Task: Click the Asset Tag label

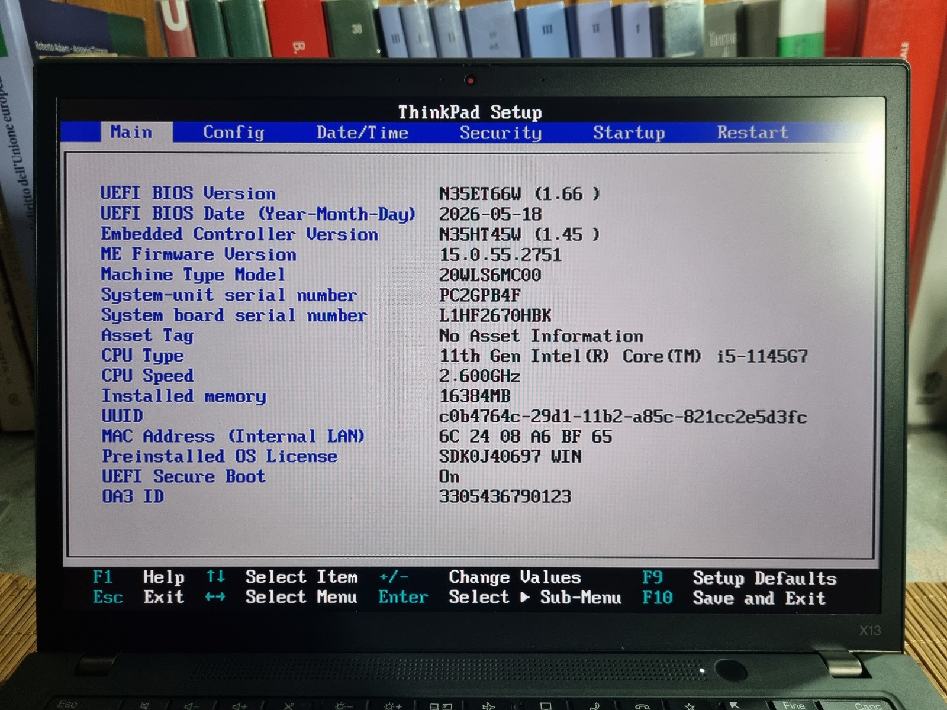Action: coord(147,336)
